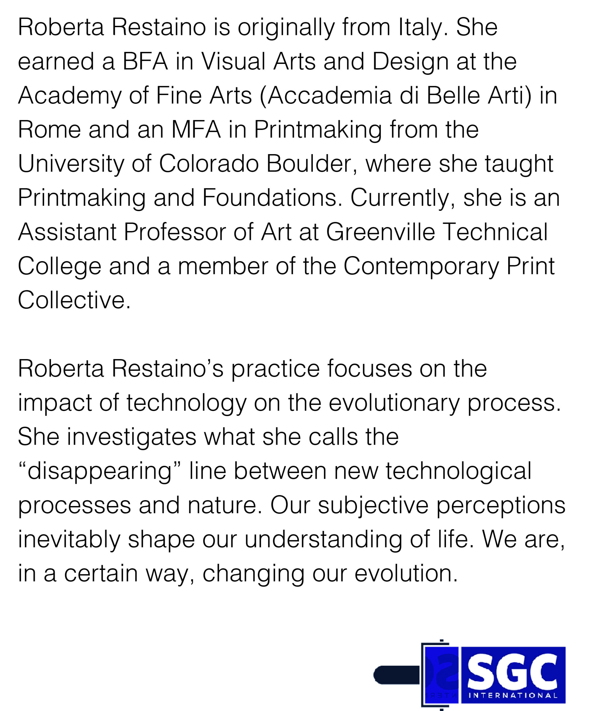Click the brayer roller handle graphic

pos(396,675)
